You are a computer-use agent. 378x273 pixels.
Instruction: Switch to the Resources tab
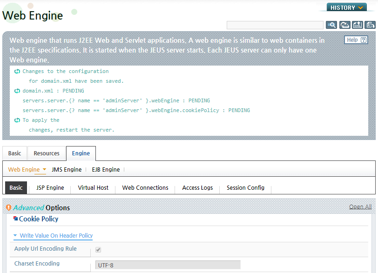click(47, 153)
